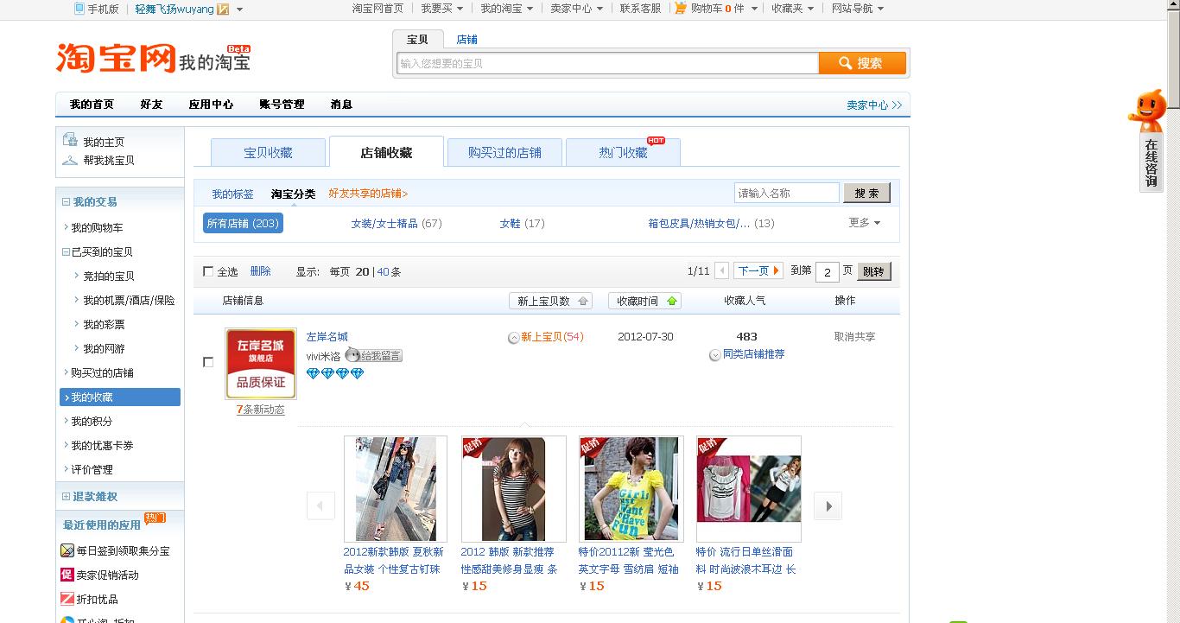The width and height of the screenshot is (1180, 623).
Task: Click the Taobao logo
Action: coord(116,58)
